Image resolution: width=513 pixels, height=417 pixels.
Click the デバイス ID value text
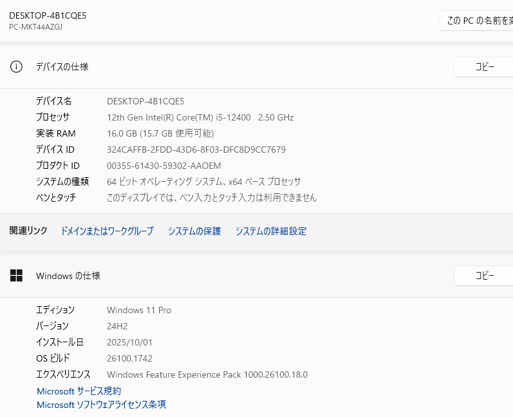[x=196, y=150]
